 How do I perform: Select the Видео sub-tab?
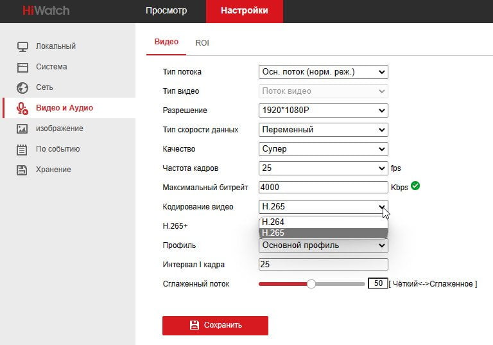pos(166,42)
